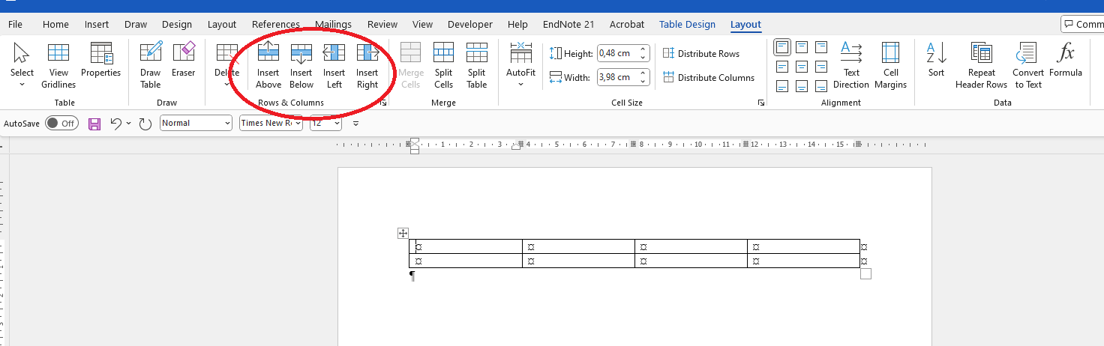Switch to the Home tab
This screenshot has width=1104, height=346.
[x=55, y=24]
